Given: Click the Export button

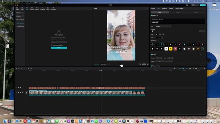Looking at the screenshot, I should [x=202, y=5].
